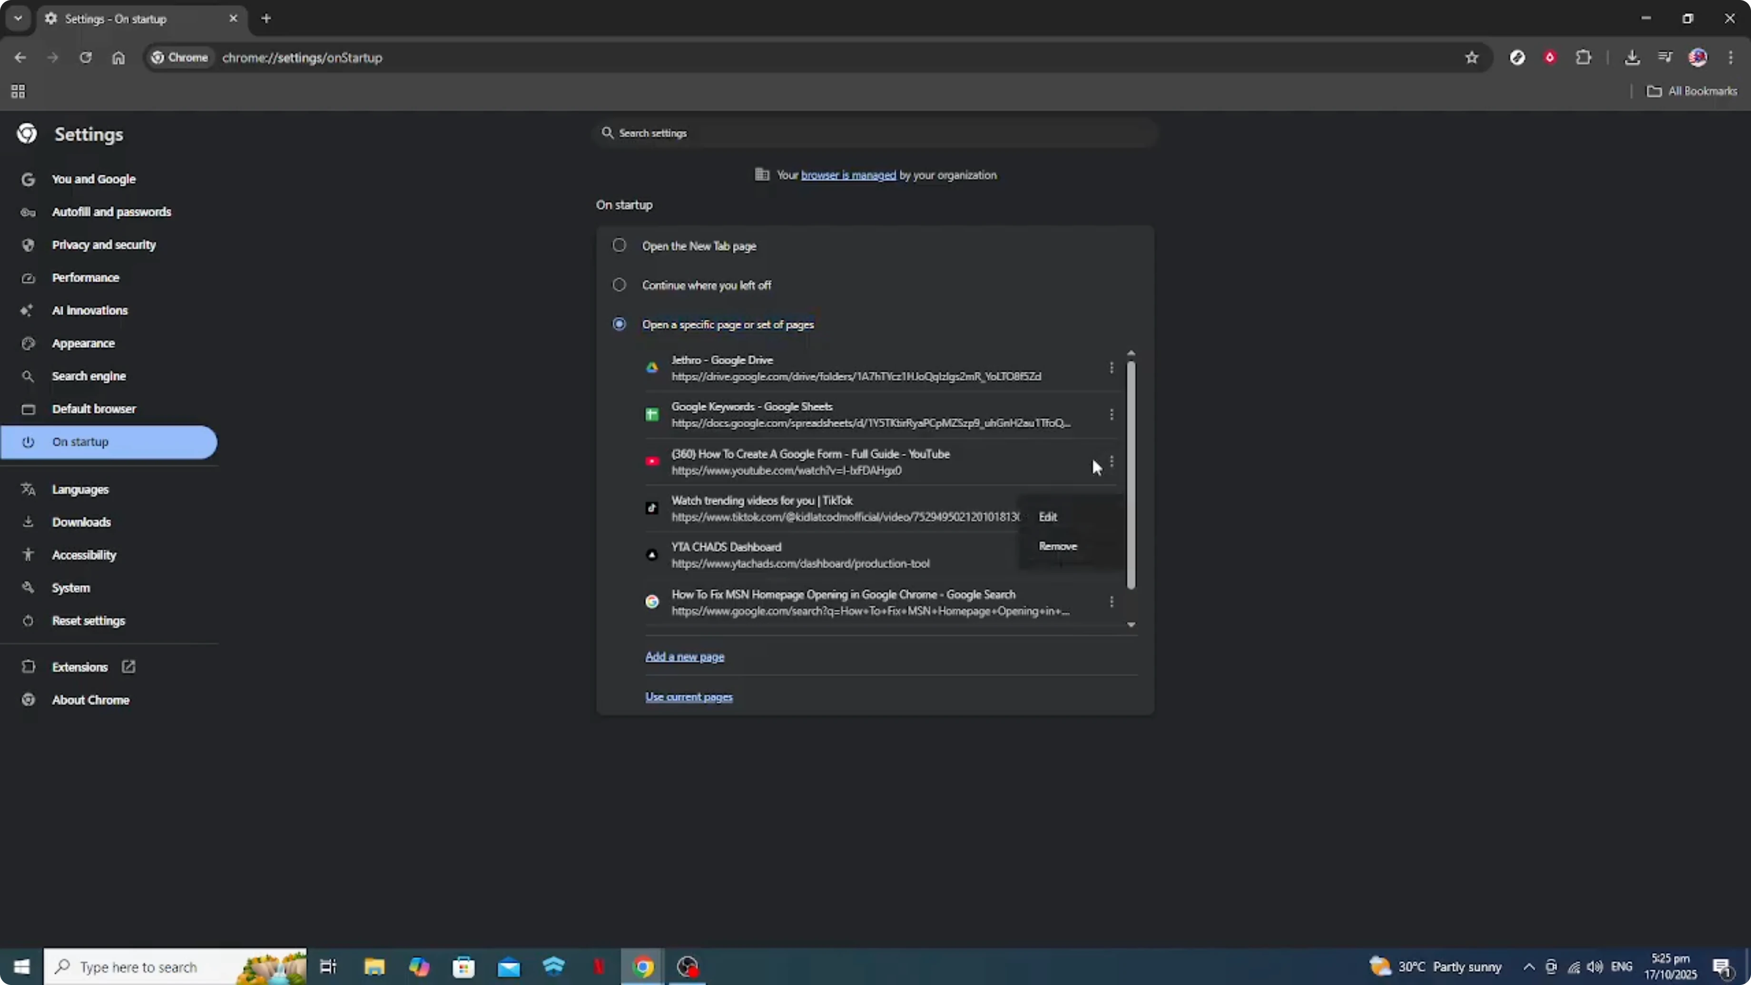Reload the settings page
1751x985 pixels.
click(x=86, y=58)
